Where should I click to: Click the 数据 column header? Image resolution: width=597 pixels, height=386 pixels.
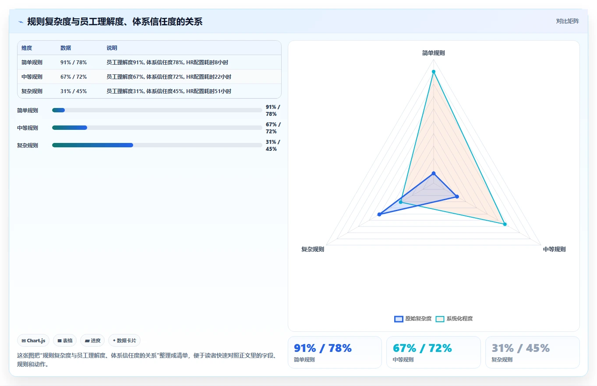pyautogui.click(x=66, y=48)
